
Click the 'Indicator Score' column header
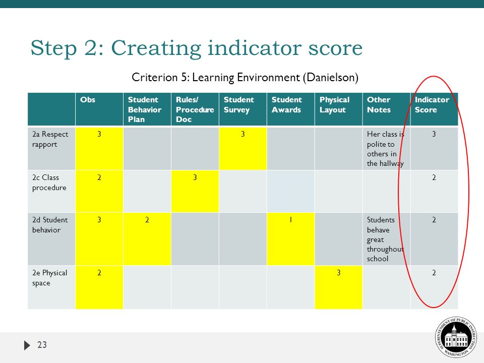(x=434, y=109)
